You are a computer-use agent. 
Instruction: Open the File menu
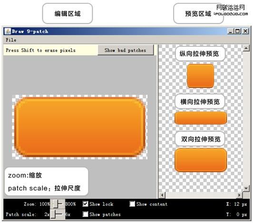click(11, 40)
